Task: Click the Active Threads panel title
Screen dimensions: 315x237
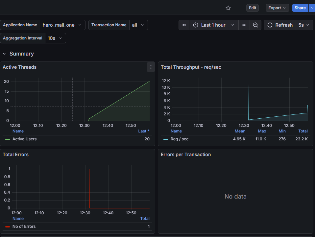Action: tap(19, 67)
